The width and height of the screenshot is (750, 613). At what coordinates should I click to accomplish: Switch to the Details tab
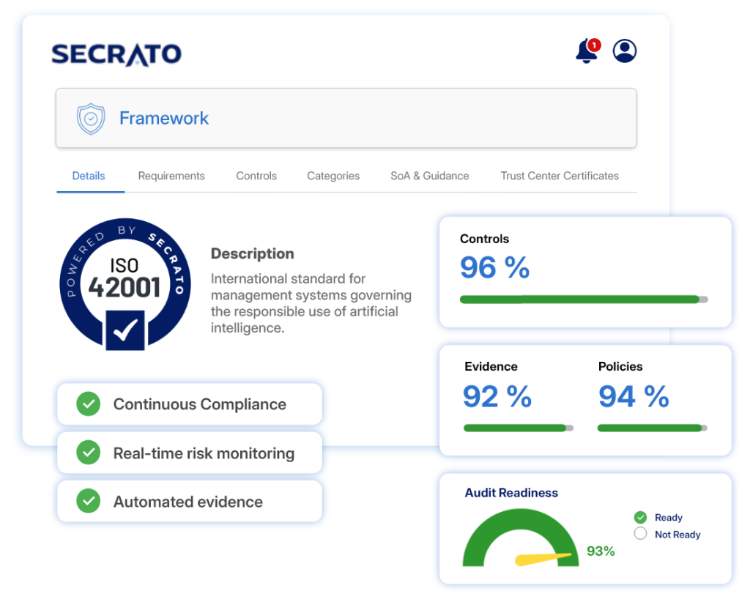[89, 176]
